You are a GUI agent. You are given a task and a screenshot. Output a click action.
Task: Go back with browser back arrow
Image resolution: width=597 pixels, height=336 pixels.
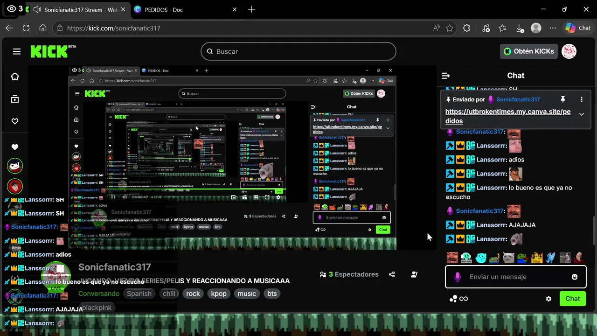[x=9, y=28]
